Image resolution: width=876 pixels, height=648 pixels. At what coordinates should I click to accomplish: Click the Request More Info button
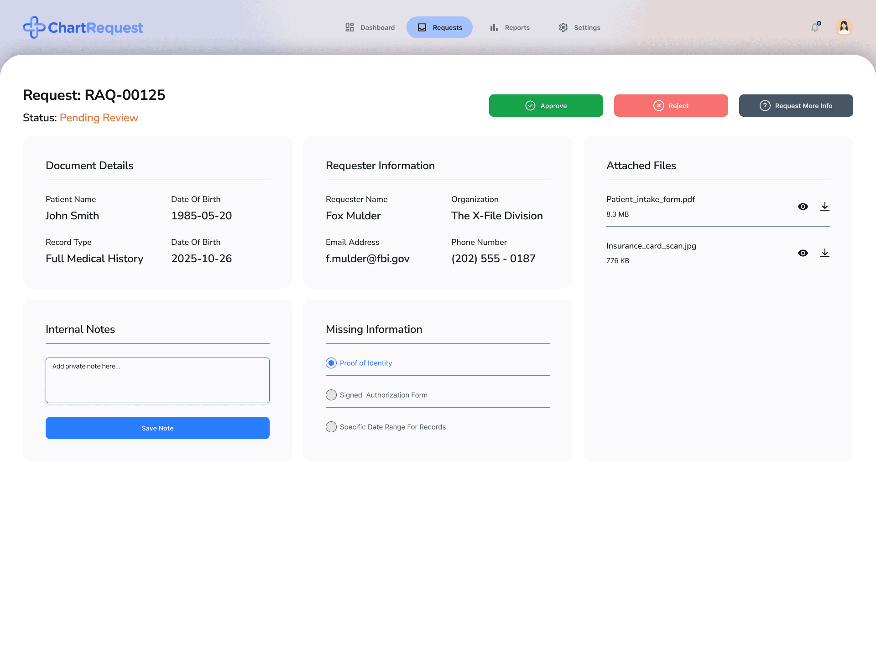pyautogui.click(x=796, y=106)
